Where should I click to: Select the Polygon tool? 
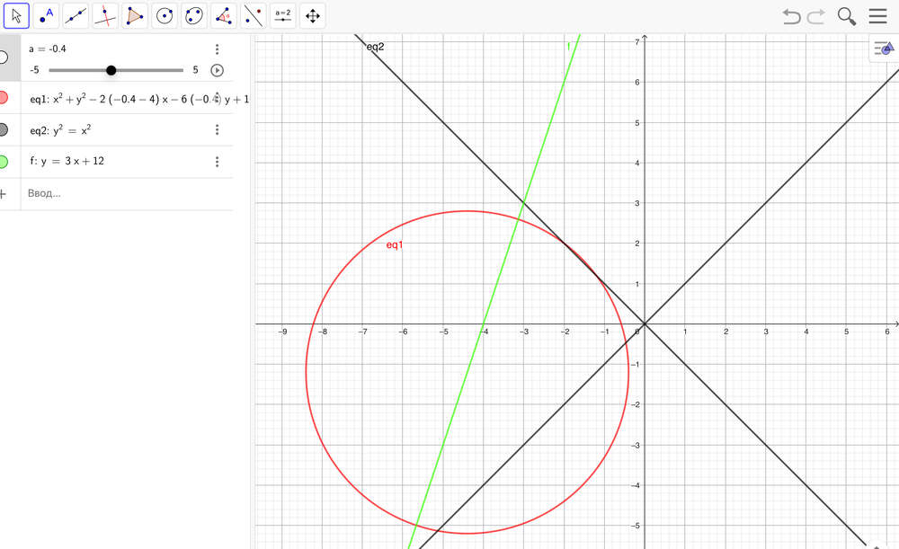click(135, 15)
